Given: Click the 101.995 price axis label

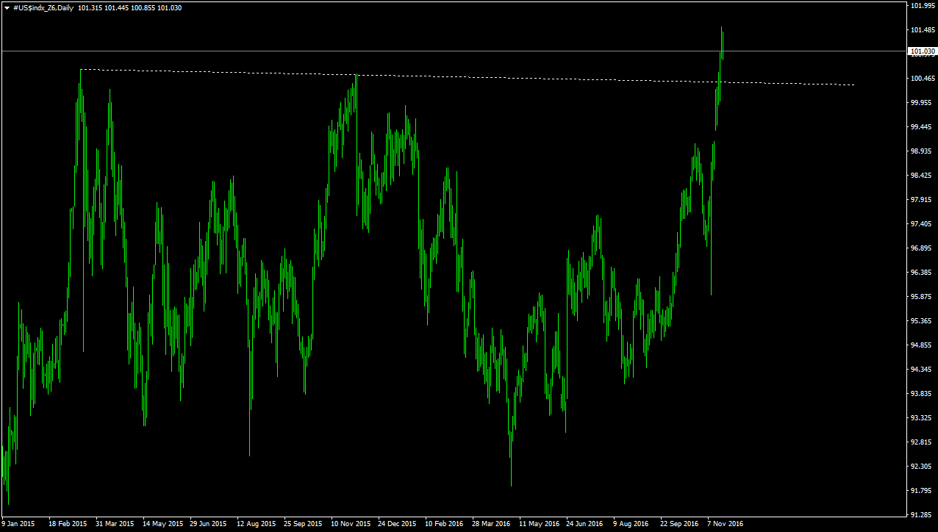Looking at the screenshot, I should [923, 6].
